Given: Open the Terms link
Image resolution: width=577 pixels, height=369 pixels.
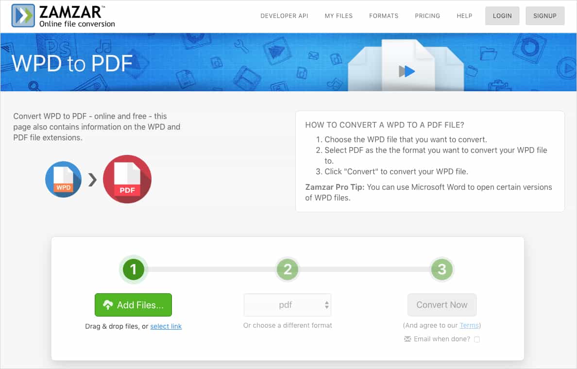Looking at the screenshot, I should coord(469,325).
